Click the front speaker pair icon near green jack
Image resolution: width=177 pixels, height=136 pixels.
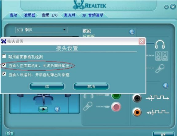[x=88, y=96]
